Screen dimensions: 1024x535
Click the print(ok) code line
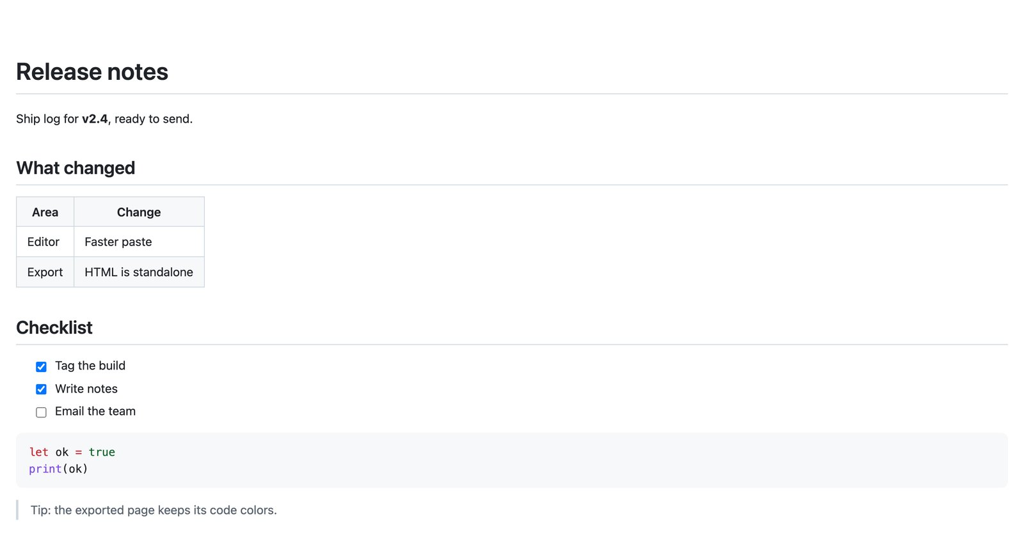[58, 469]
